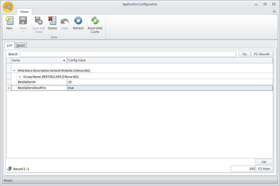Screen dimensions: 280x186
Task: Click the F2 View All button
Action: [262, 54]
